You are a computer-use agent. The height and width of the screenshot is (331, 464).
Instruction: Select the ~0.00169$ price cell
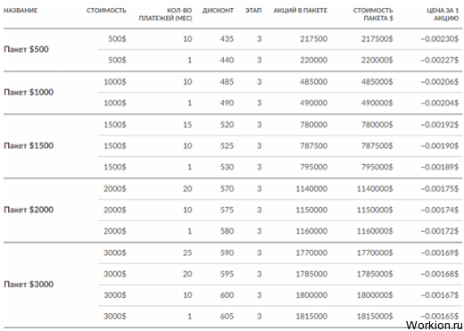coord(440,253)
